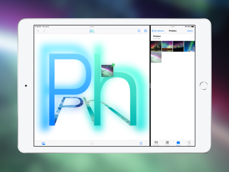This screenshot has width=229, height=172.
Task: Switch to the Search tab
Action: click(189, 143)
